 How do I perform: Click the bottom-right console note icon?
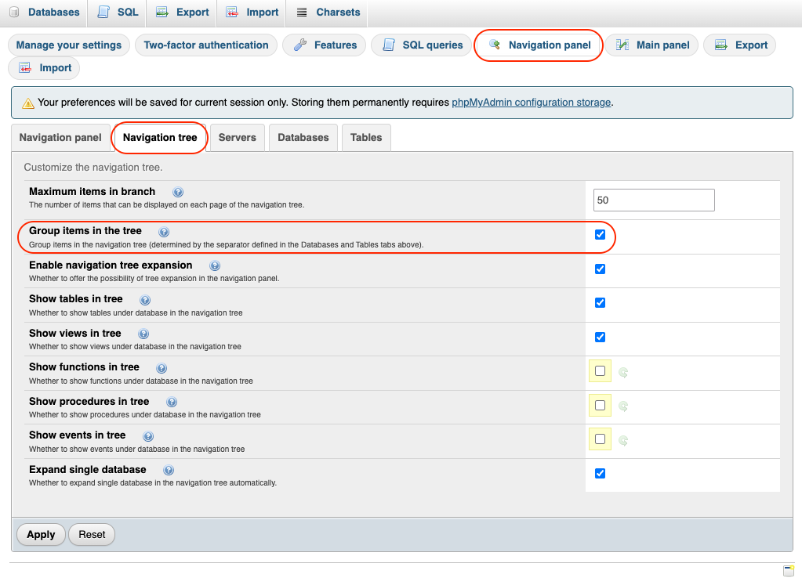point(789,570)
